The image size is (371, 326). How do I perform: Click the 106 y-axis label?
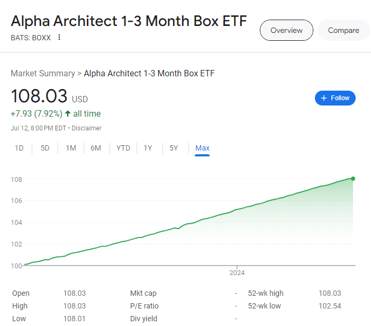16,201
